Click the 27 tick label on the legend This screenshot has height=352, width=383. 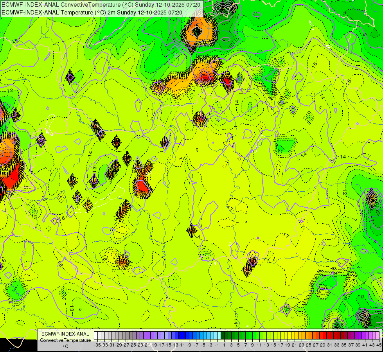[316, 345]
